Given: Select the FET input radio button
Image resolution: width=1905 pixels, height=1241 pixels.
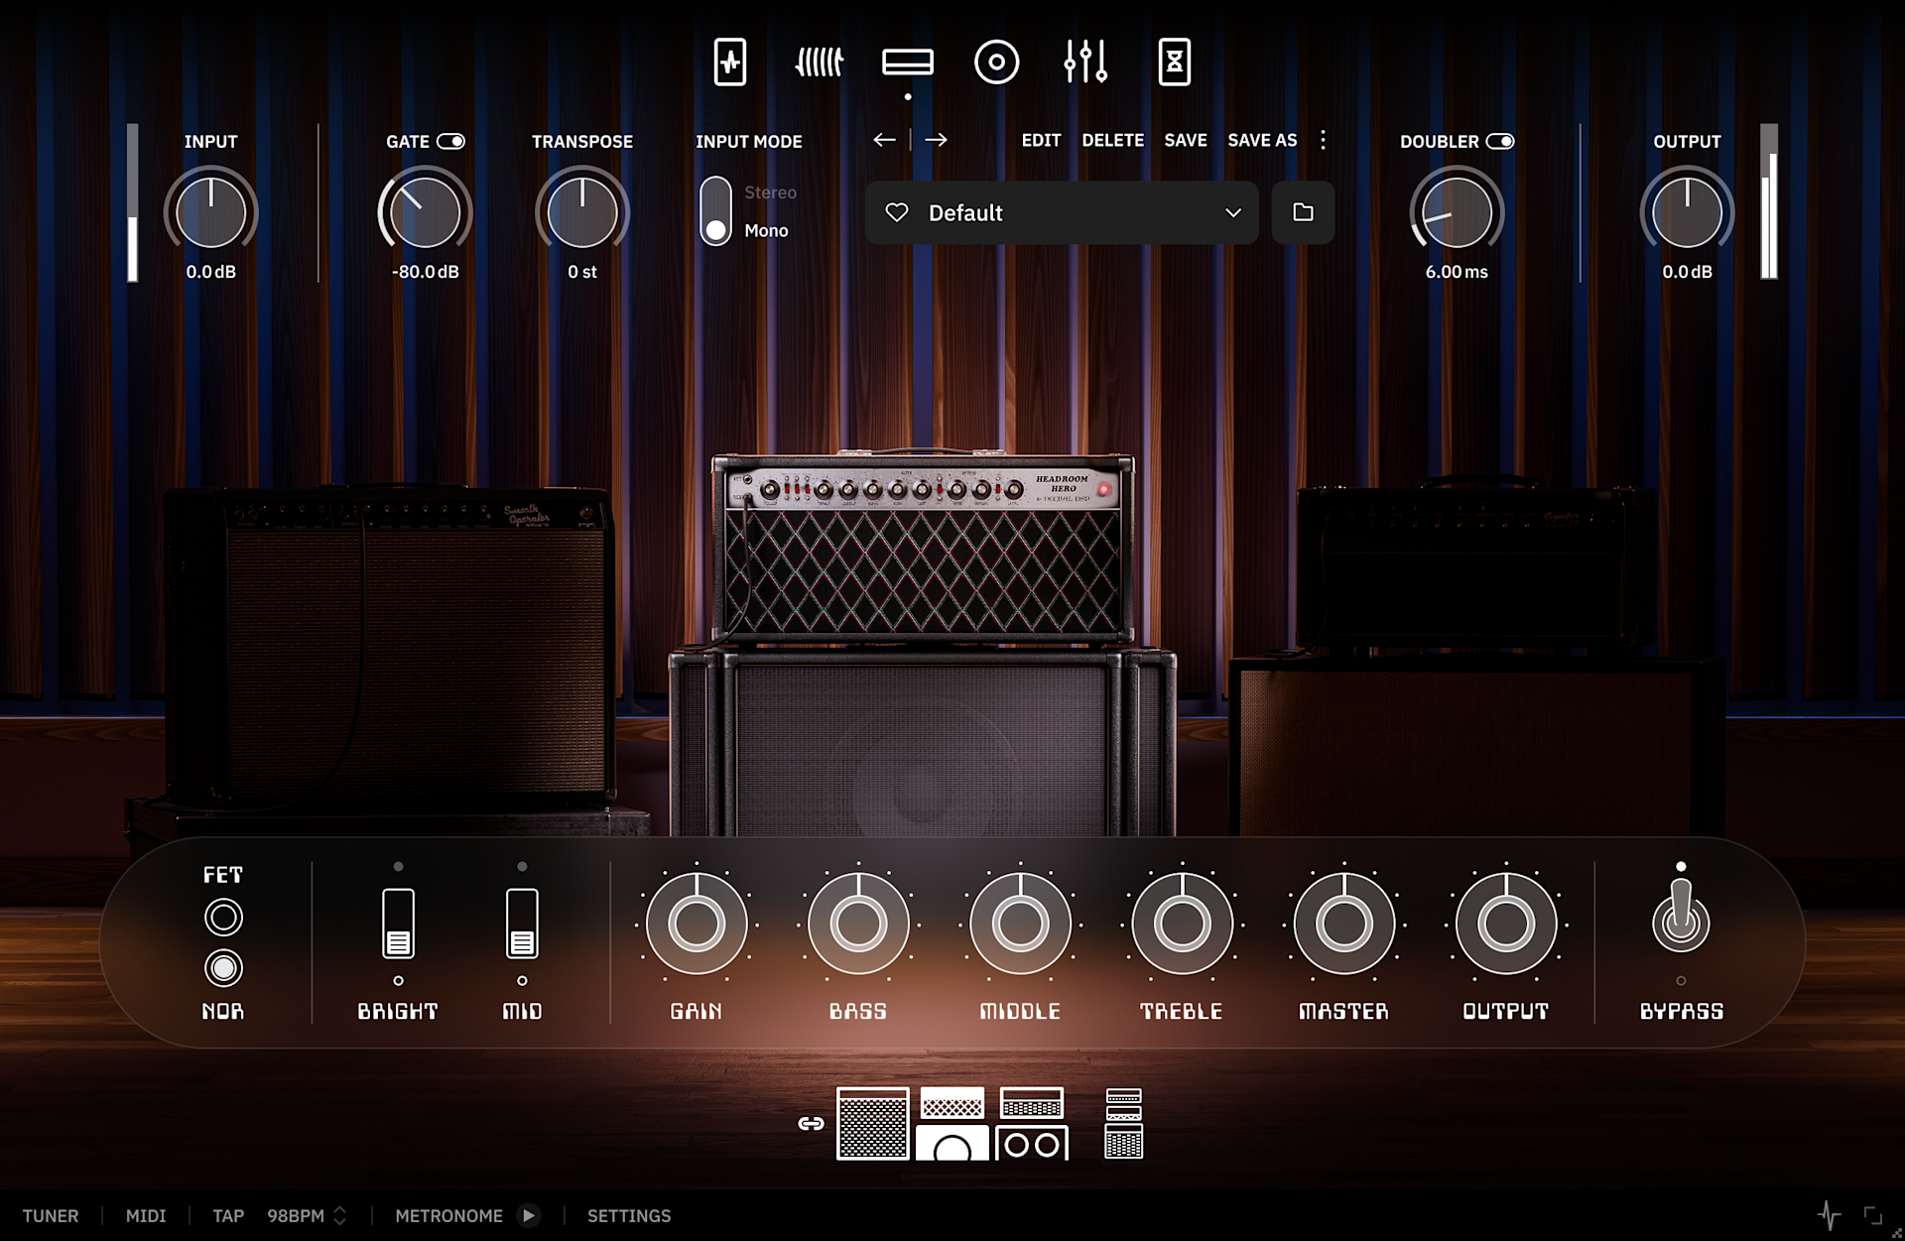Looking at the screenshot, I should (x=223, y=917).
